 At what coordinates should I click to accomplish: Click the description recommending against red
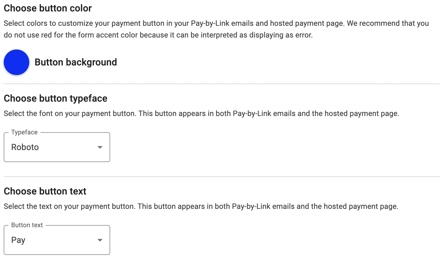click(158, 35)
